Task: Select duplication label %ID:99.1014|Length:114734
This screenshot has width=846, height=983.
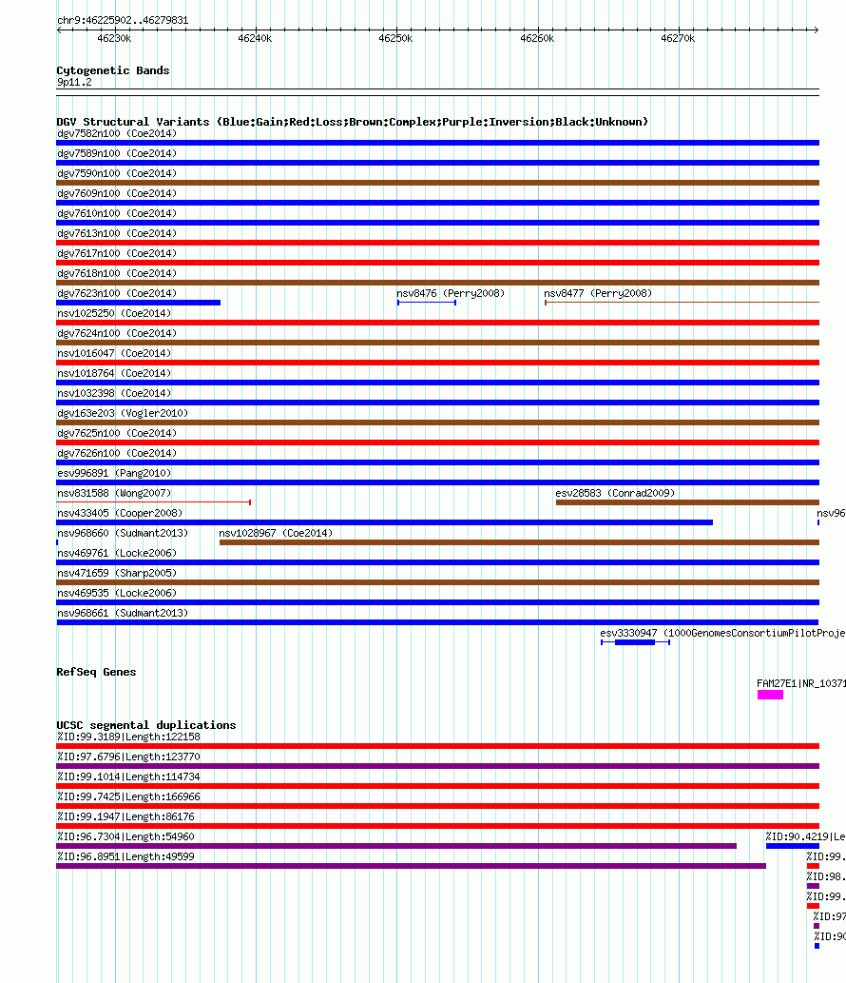Action: click(128, 777)
